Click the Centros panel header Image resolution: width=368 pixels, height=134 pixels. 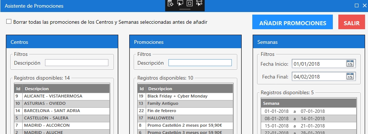[x=62, y=42]
